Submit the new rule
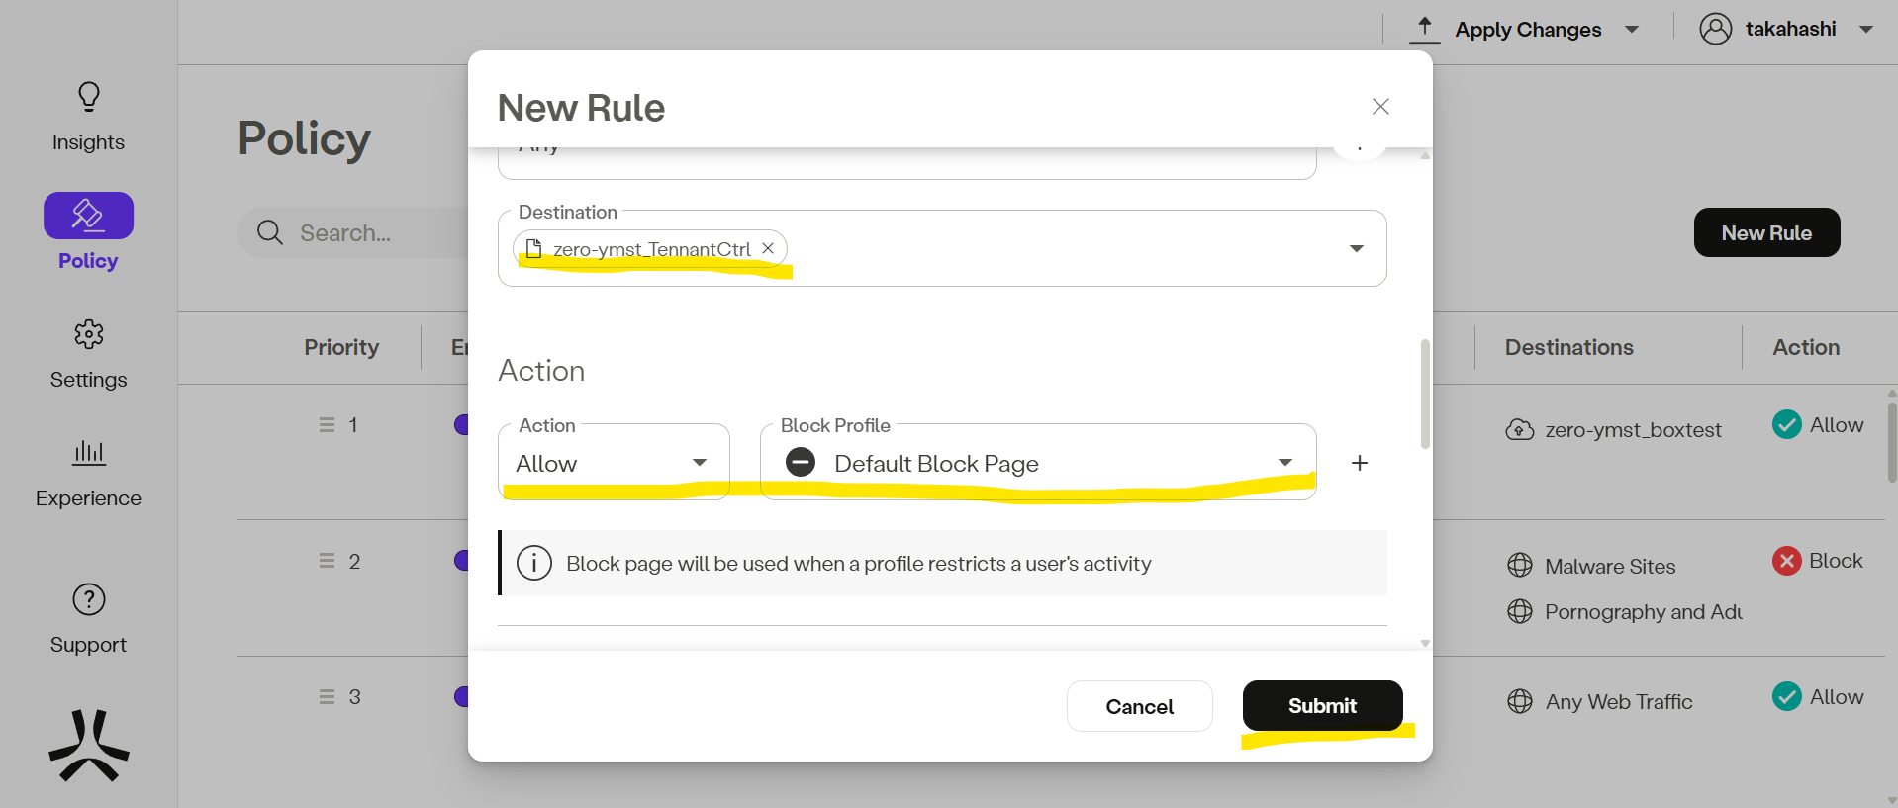 pos(1322,706)
